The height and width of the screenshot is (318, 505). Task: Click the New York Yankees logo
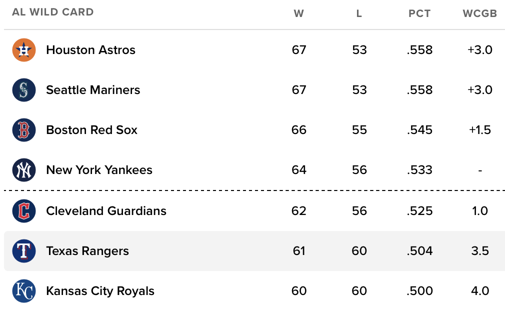coord(24,170)
